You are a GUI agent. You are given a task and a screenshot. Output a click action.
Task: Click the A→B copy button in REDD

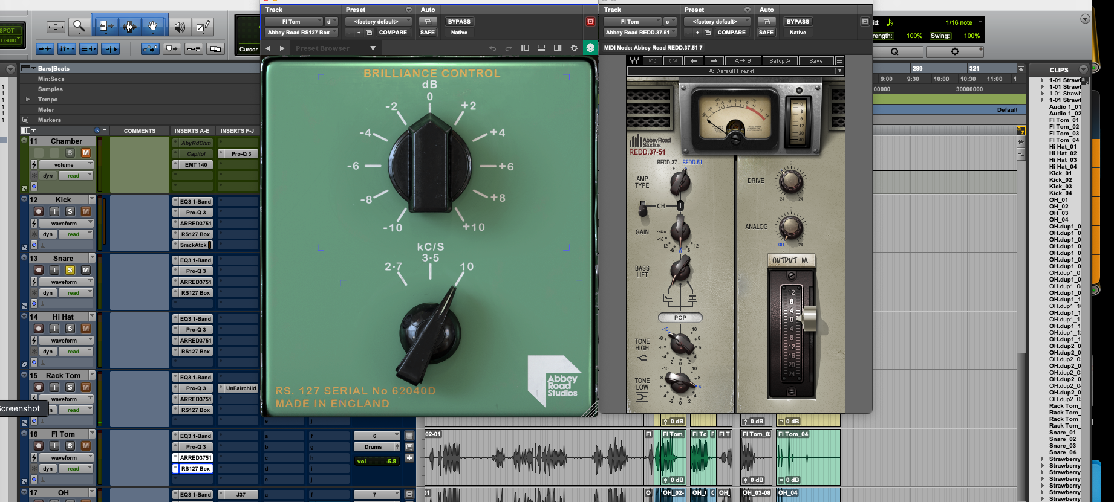[x=743, y=61]
